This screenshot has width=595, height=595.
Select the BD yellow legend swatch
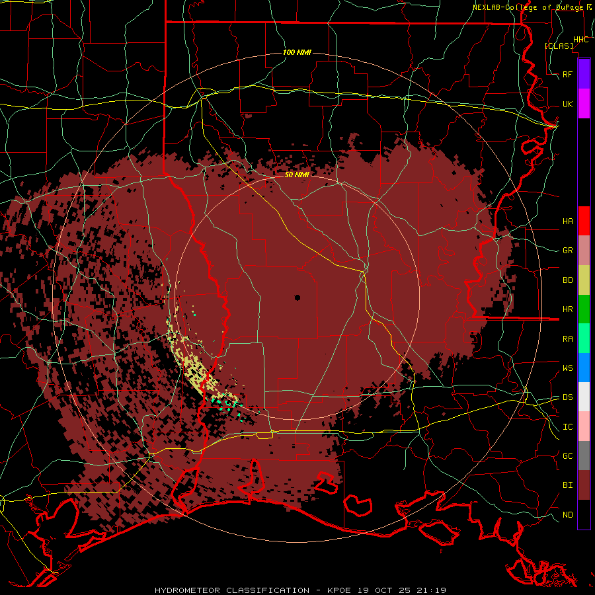[584, 280]
